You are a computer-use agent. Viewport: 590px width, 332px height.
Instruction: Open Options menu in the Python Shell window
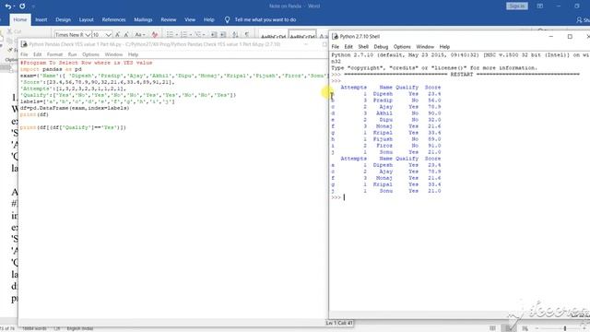[402, 47]
